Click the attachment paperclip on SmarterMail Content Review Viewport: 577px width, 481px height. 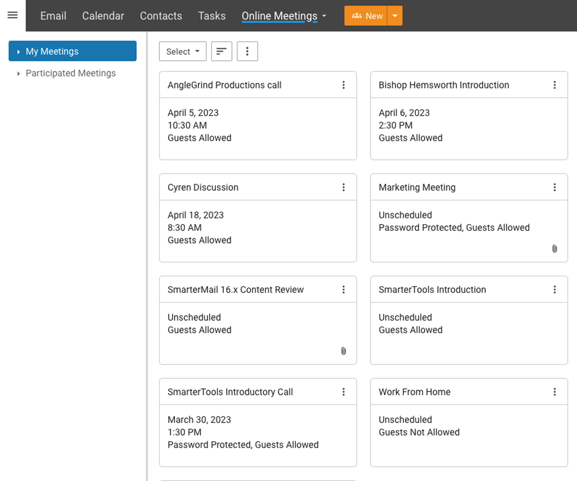click(x=343, y=351)
